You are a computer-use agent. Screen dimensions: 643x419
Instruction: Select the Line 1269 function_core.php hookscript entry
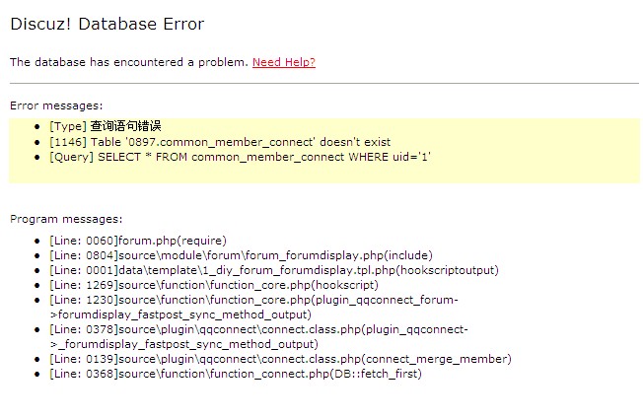pyautogui.click(x=214, y=285)
